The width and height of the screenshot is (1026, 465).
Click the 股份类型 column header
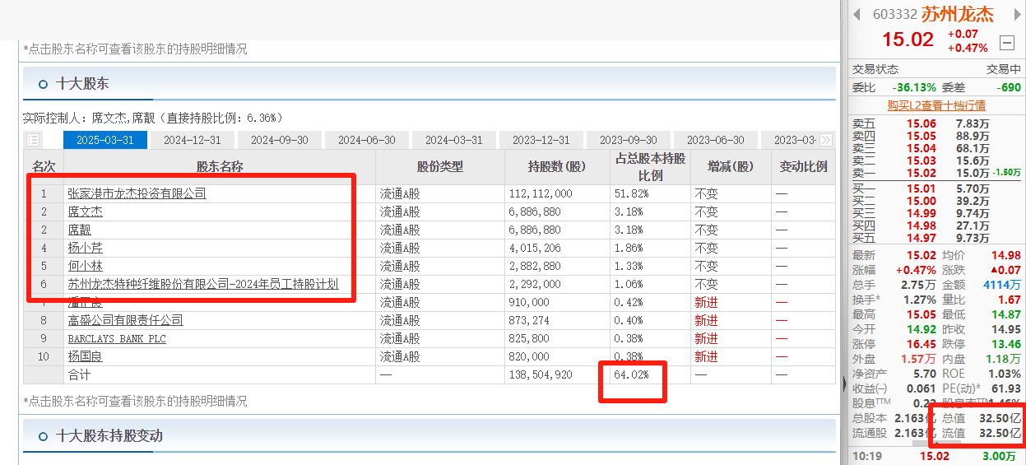[440, 166]
